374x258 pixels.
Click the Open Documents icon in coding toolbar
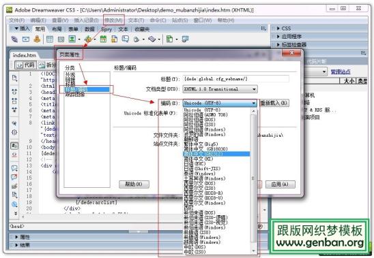[x=14, y=78]
